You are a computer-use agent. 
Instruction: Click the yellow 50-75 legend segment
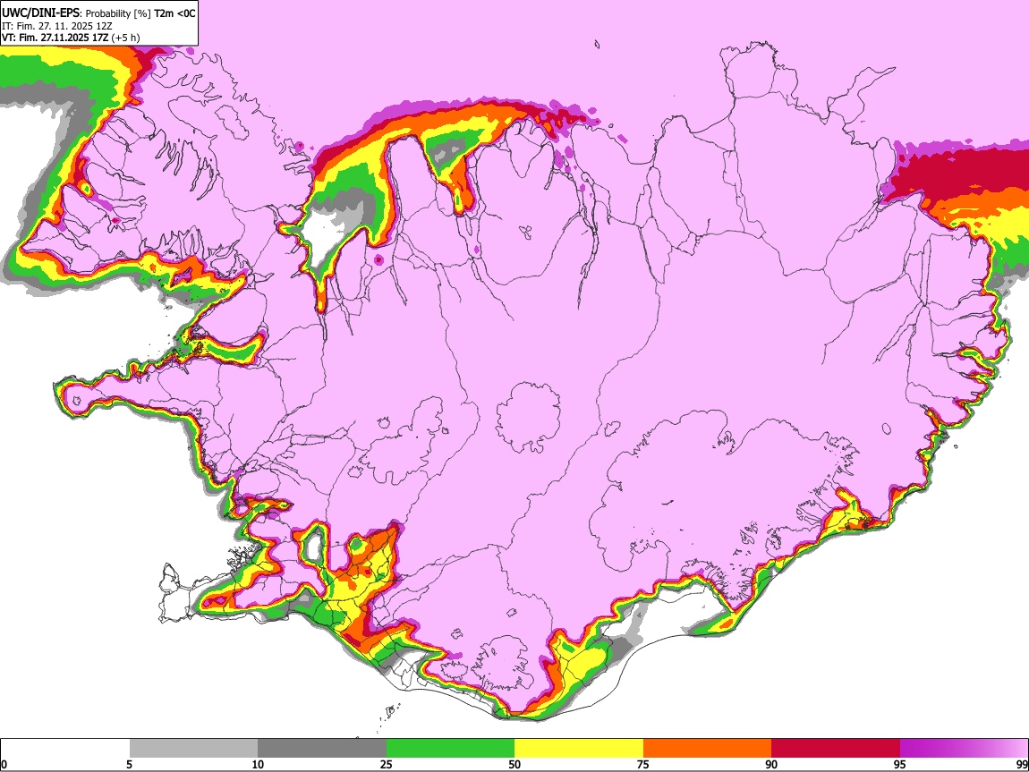(x=579, y=749)
